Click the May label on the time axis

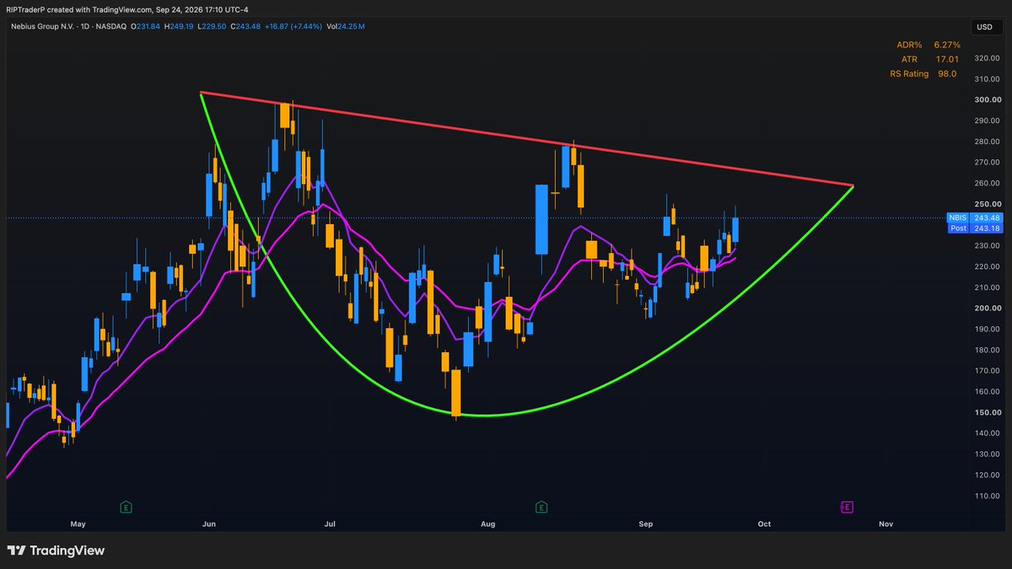(78, 524)
